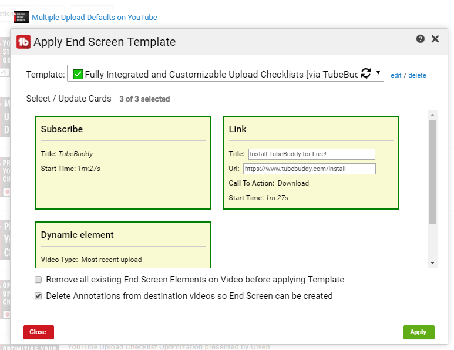Open the Template dropdown arrow

pos(378,72)
